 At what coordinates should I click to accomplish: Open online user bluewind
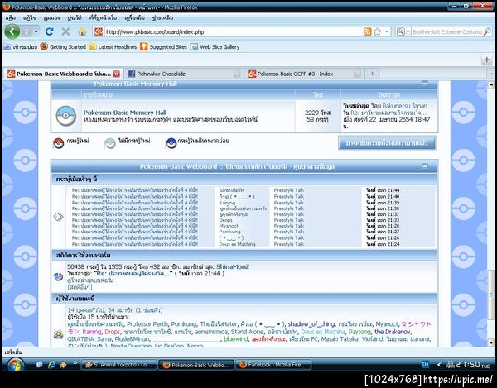point(236,339)
